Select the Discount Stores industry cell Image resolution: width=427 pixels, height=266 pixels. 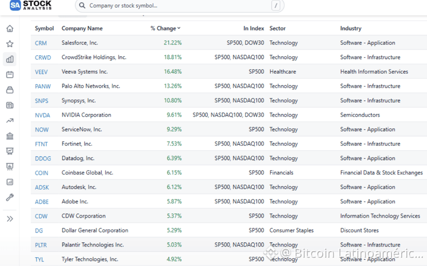[359, 230]
